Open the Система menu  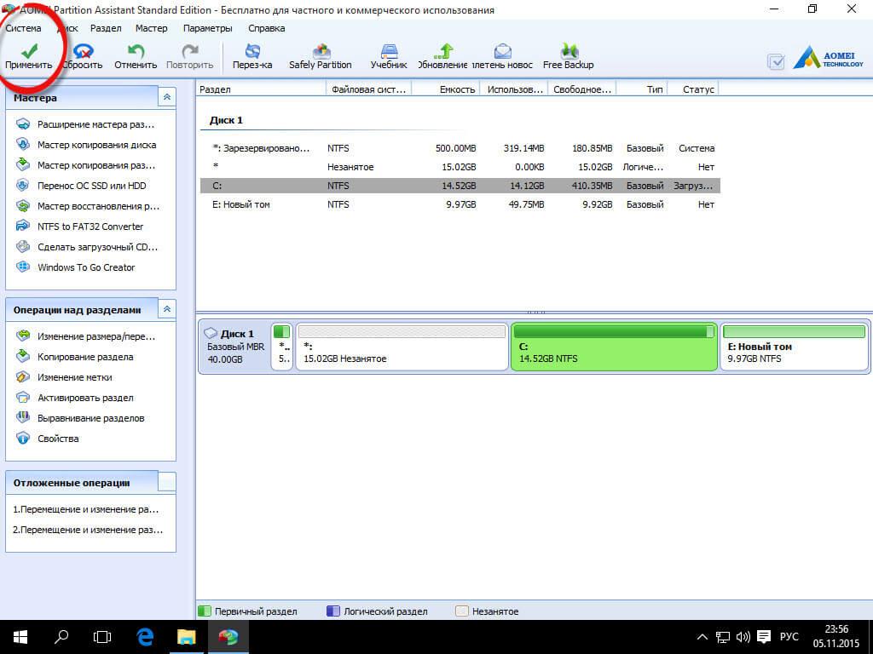tap(23, 28)
